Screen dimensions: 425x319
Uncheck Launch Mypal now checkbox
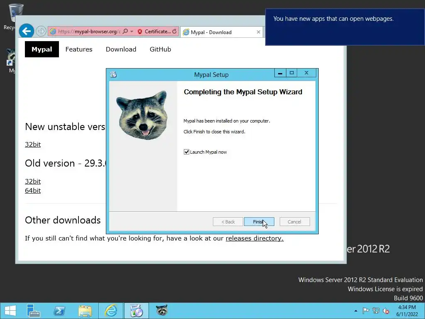point(186,152)
